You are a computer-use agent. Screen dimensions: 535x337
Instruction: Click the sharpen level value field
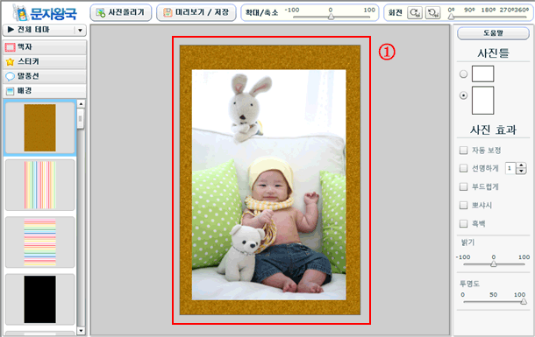510,168
